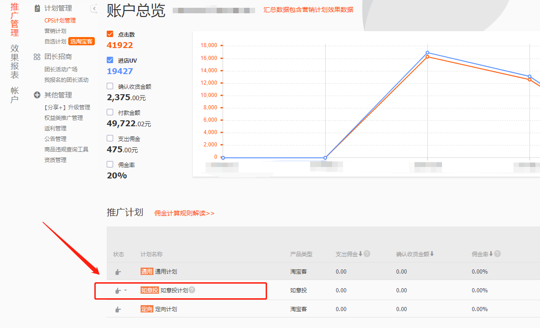Viewport: 540px width, 328px height.
Task: Open 商品违规查询工具 in the sidebar
Action: pyautogui.click(x=66, y=149)
